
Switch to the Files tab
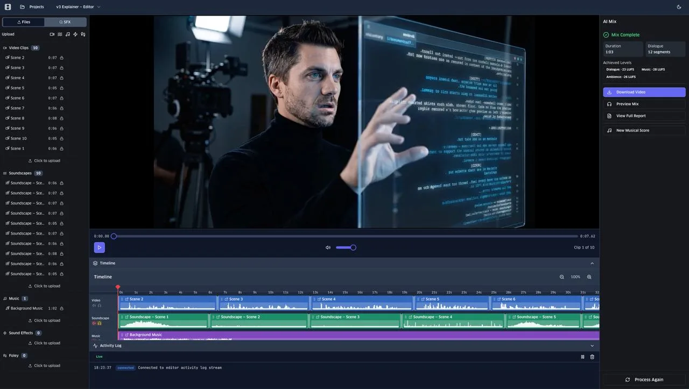click(x=24, y=22)
